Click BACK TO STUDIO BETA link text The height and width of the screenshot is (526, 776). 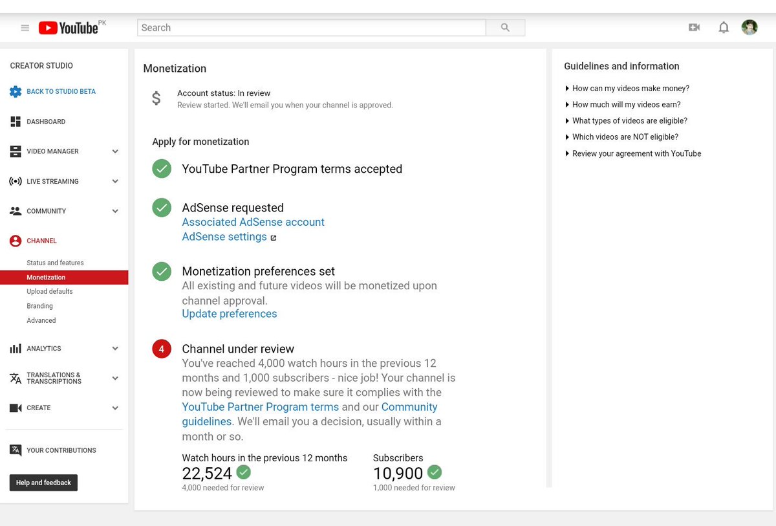pyautogui.click(x=61, y=91)
